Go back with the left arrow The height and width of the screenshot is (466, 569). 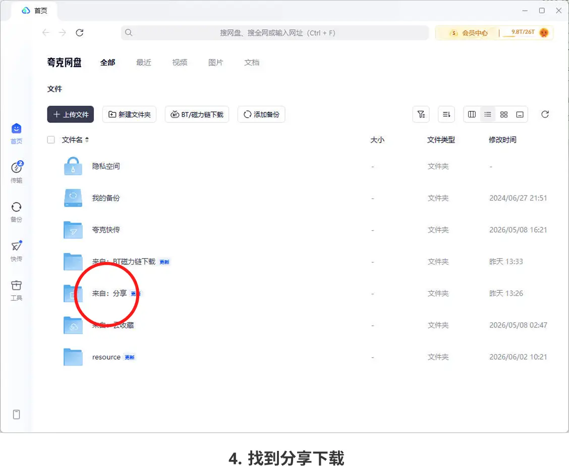click(46, 33)
